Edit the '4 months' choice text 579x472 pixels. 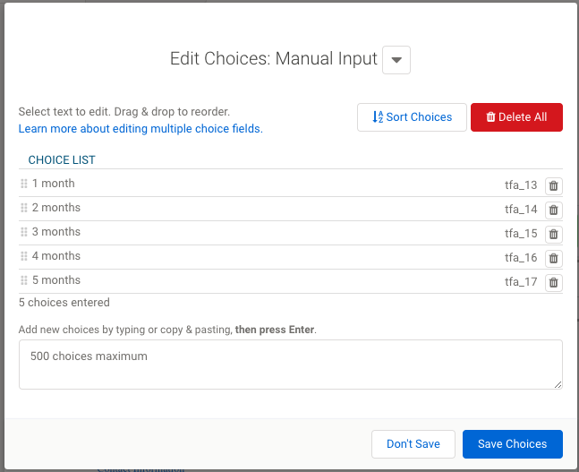click(x=56, y=256)
